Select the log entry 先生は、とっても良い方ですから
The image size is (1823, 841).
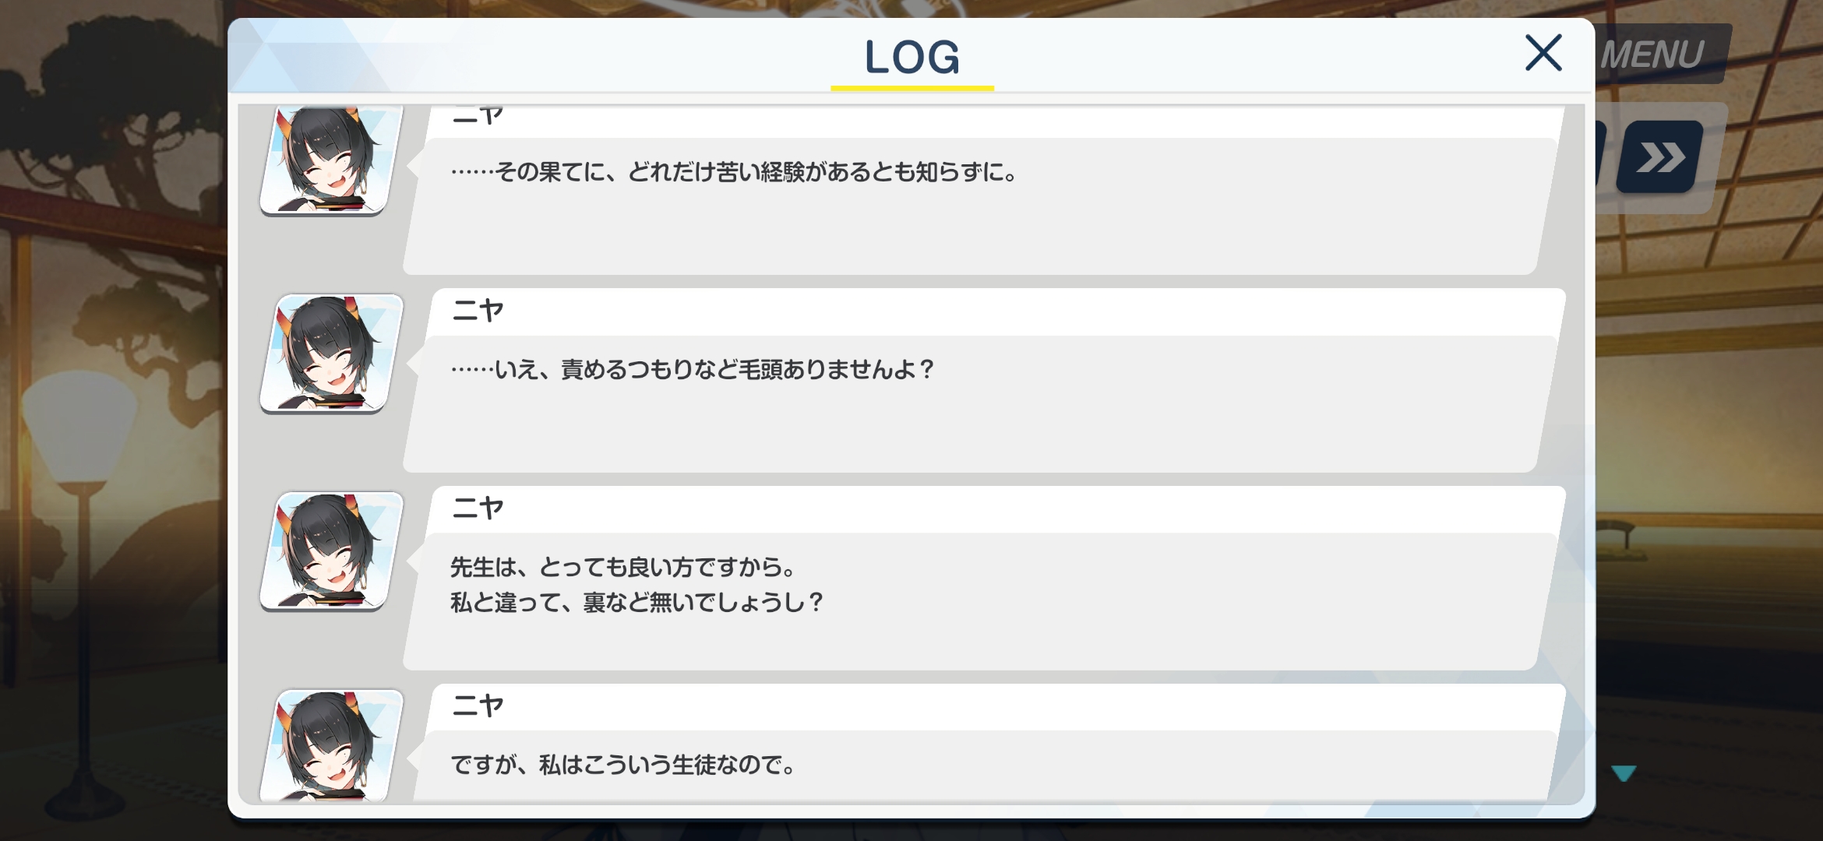623,567
